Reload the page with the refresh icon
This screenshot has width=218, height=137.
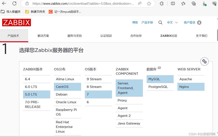(x=14, y=4)
